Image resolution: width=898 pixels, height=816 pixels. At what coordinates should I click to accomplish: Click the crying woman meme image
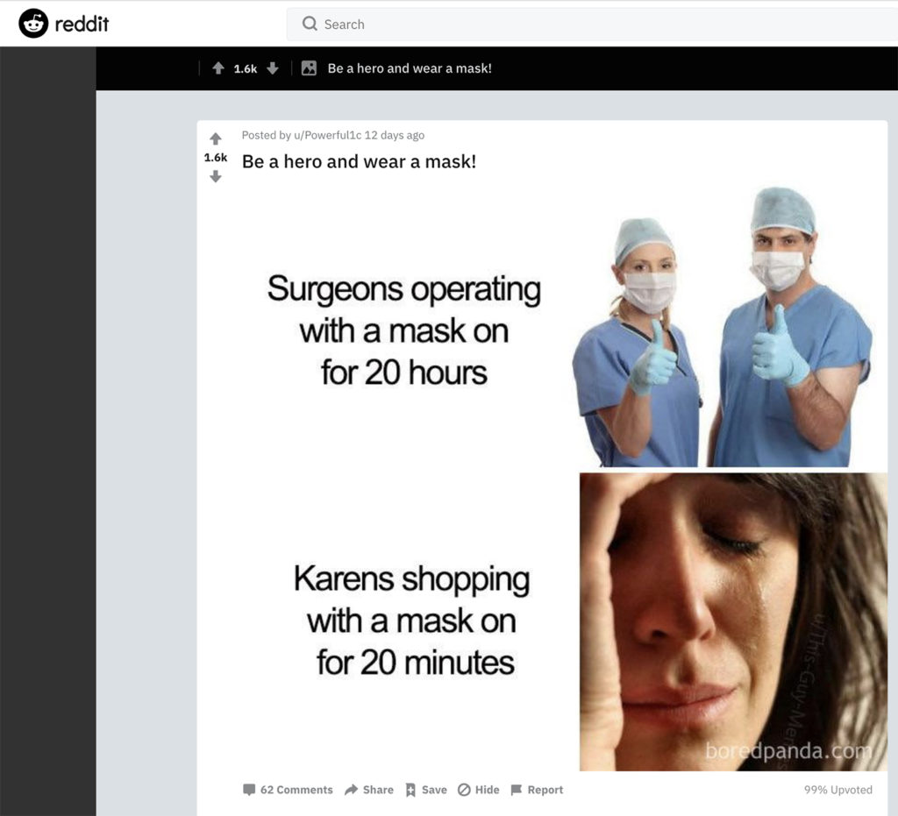click(733, 621)
